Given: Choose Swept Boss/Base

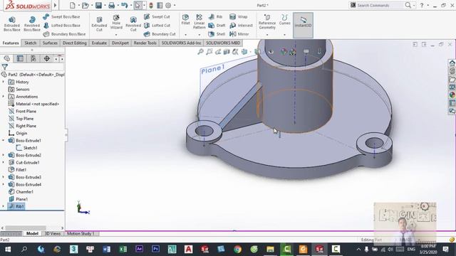Looking at the screenshot, I should [x=61, y=17].
